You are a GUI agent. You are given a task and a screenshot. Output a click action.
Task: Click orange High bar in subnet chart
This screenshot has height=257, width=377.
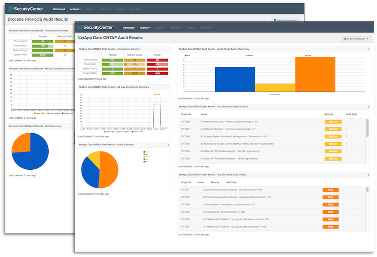click(x=315, y=74)
